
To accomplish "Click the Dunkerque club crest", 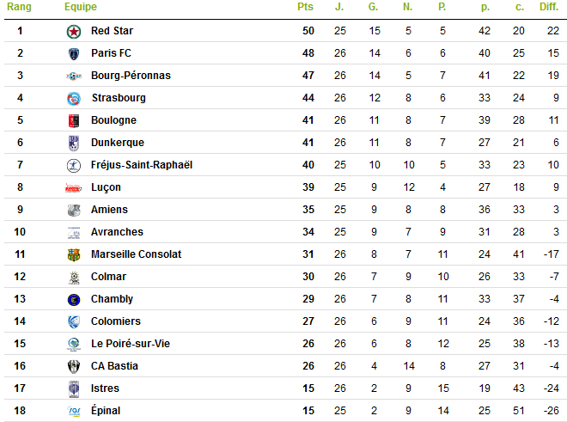I will [x=74, y=144].
